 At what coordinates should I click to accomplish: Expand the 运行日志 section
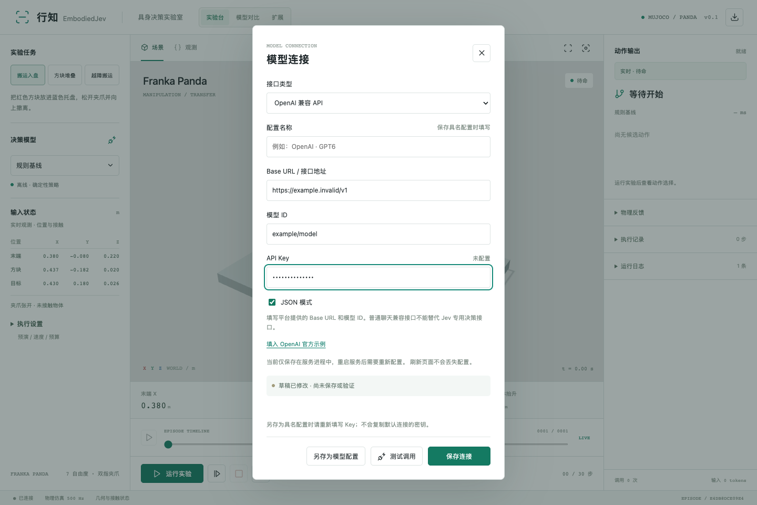pyautogui.click(x=680, y=266)
